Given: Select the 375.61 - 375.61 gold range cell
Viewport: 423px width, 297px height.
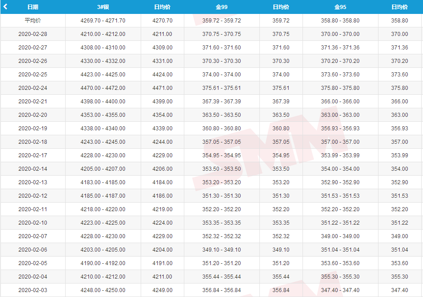Looking at the screenshot, I should (222, 88).
